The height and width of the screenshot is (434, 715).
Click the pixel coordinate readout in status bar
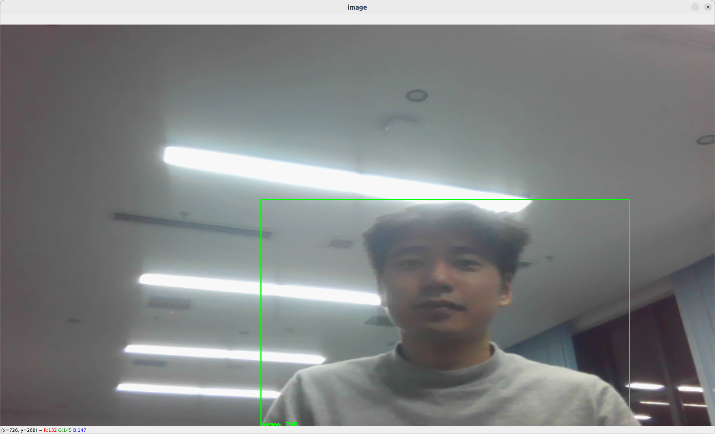coord(19,430)
